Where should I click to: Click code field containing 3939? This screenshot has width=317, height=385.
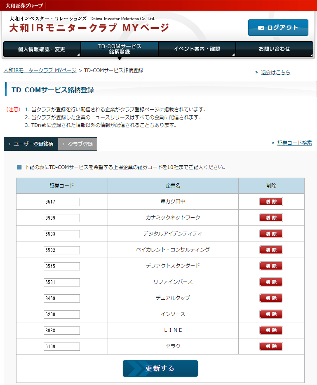coord(62,218)
